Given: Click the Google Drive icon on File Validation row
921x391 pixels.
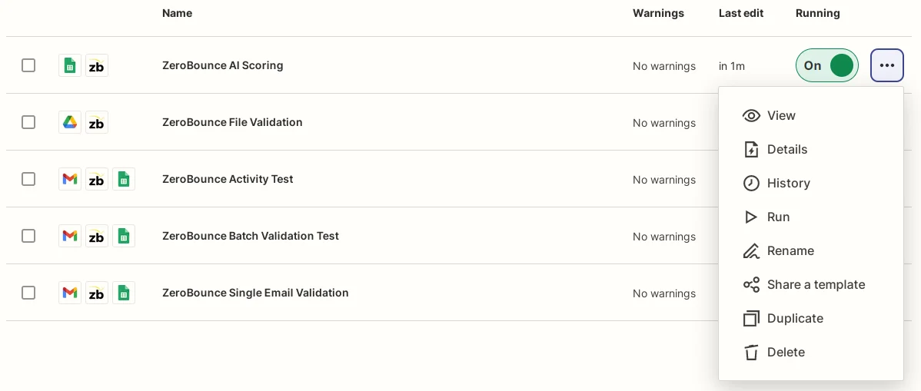Looking at the screenshot, I should point(70,123).
